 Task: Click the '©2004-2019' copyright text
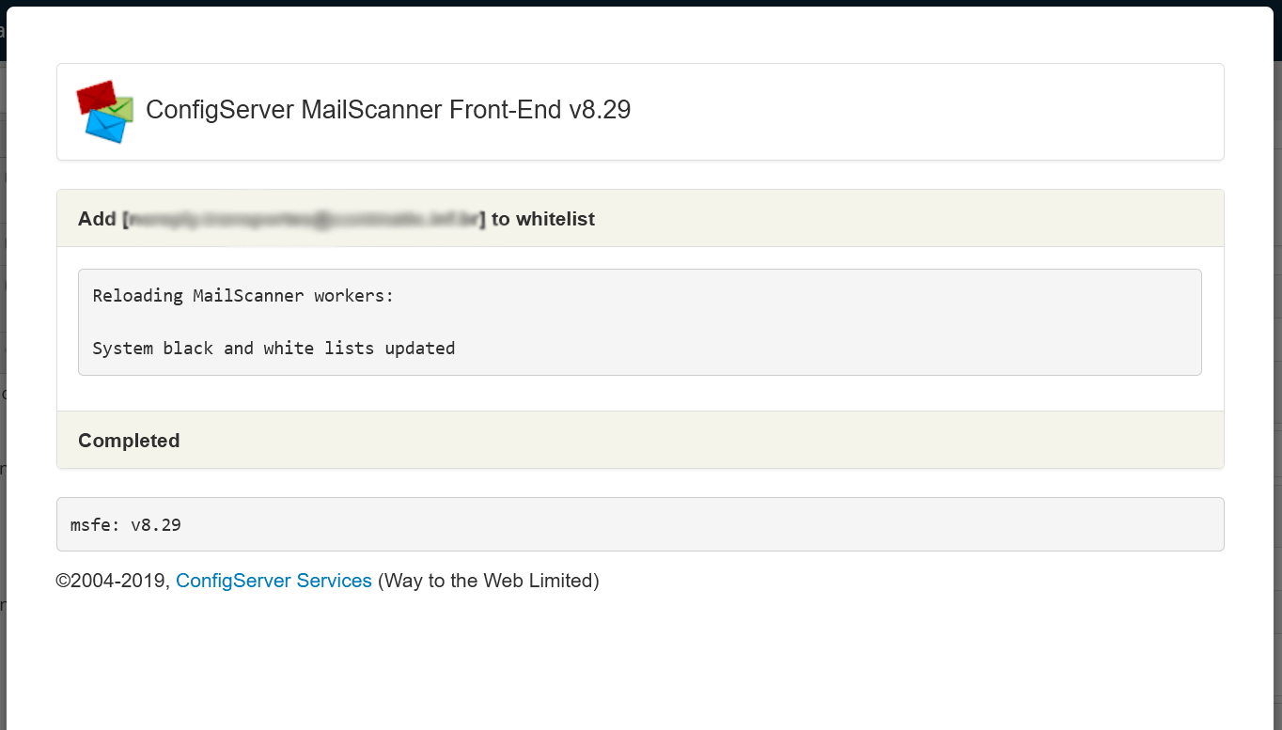tap(113, 581)
